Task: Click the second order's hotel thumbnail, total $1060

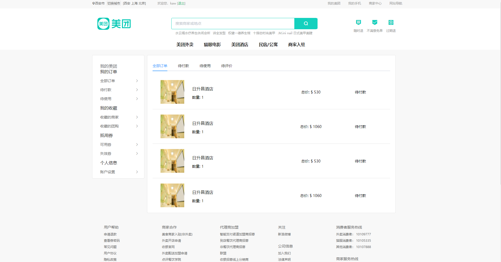Action: click(172, 126)
